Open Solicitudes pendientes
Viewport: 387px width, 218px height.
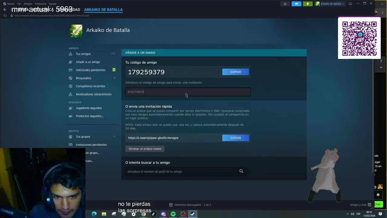coord(91,70)
